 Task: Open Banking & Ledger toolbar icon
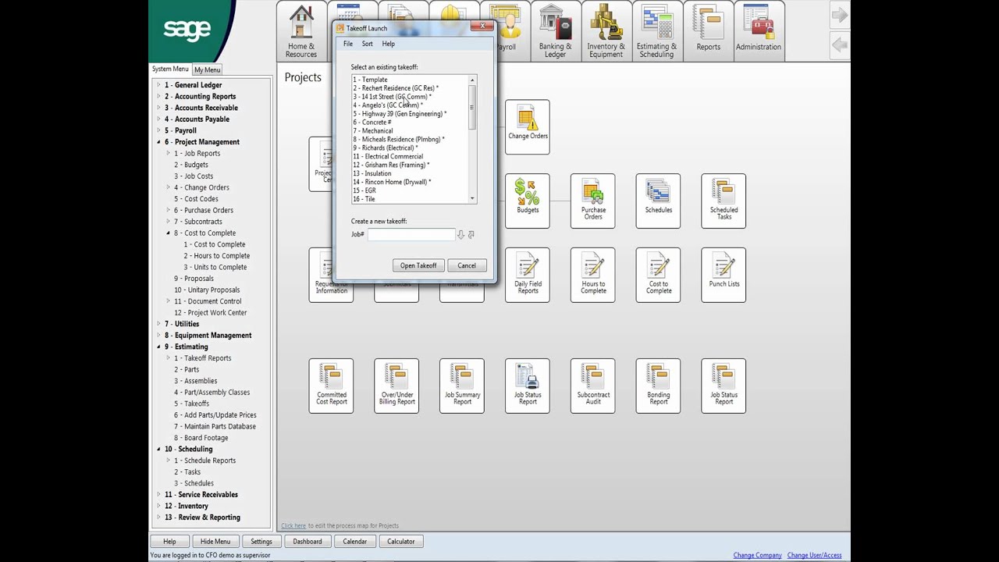click(x=555, y=31)
